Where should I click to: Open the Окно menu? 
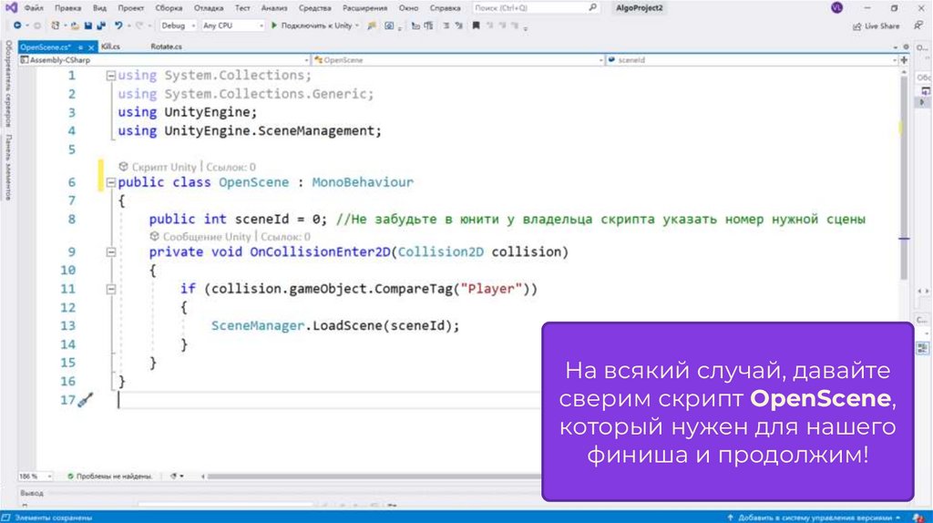408,7
